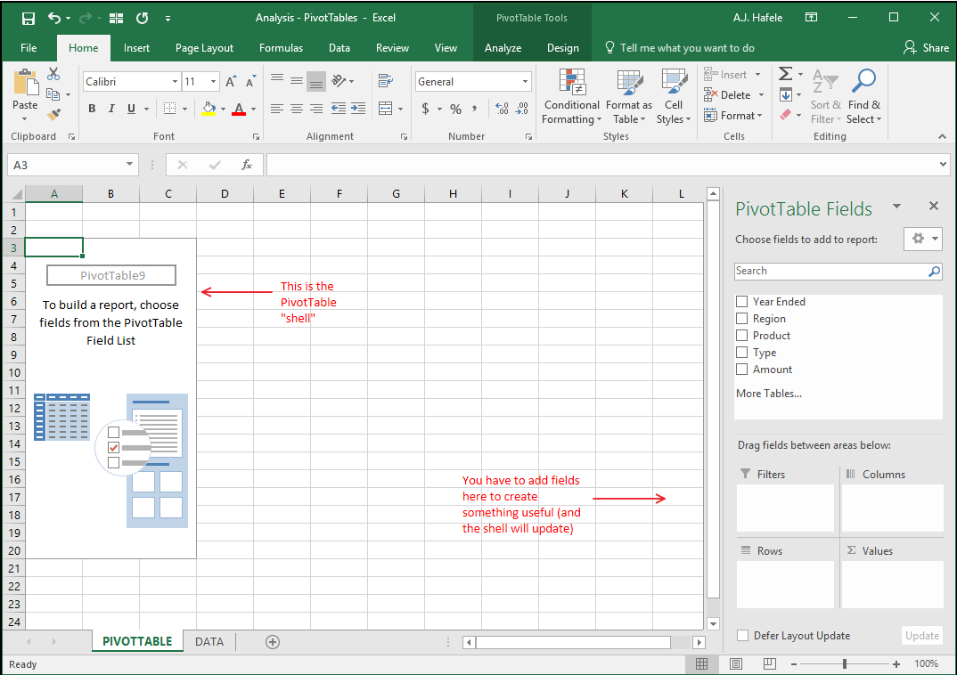The image size is (957, 675).
Task: Switch to the Formulas ribbon tab
Action: click(281, 47)
